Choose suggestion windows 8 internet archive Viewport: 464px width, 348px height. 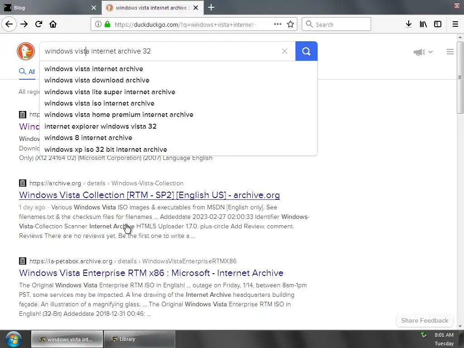tap(179, 138)
